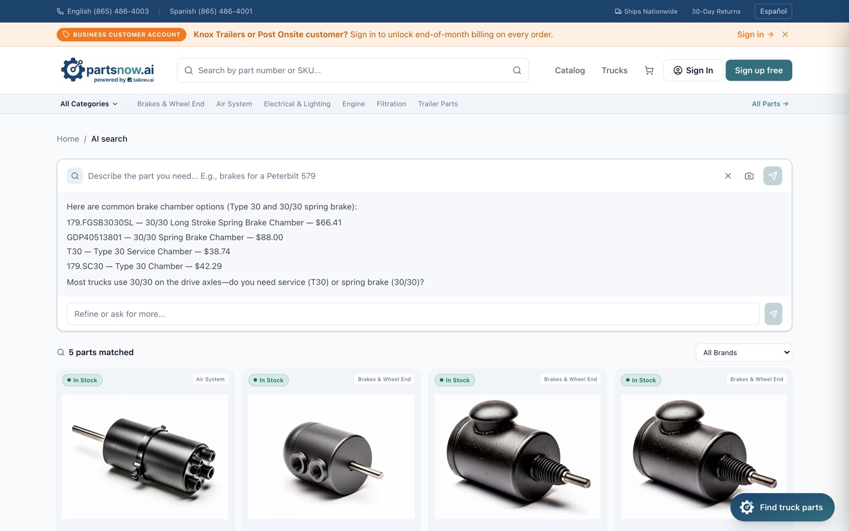Select the Electrical & Lighting category tab
Viewport: 849px width, 531px height.
click(297, 104)
